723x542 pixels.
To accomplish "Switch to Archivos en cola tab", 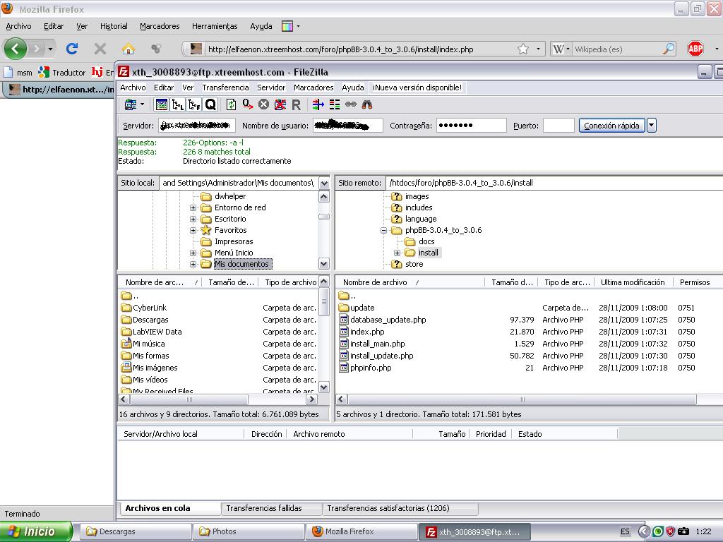I will (x=169, y=508).
